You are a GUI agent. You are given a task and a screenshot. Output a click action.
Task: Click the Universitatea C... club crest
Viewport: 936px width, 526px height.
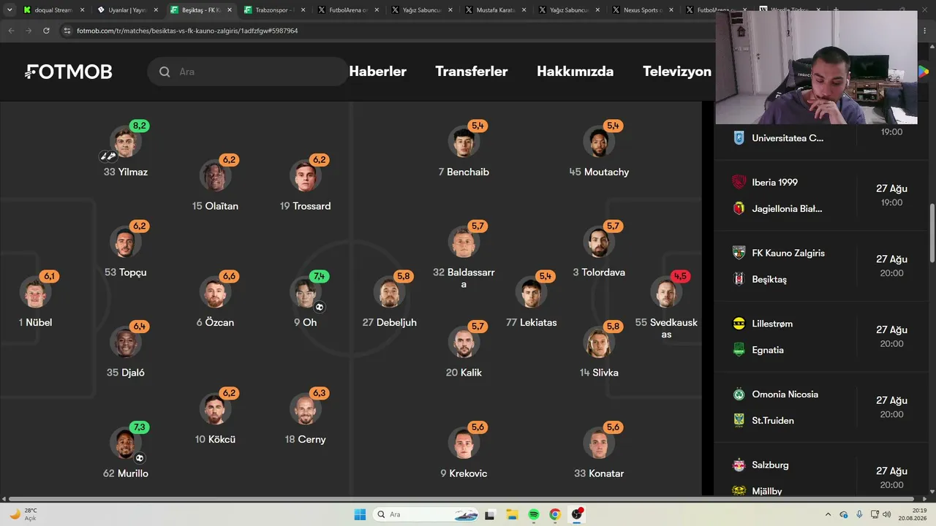point(739,137)
